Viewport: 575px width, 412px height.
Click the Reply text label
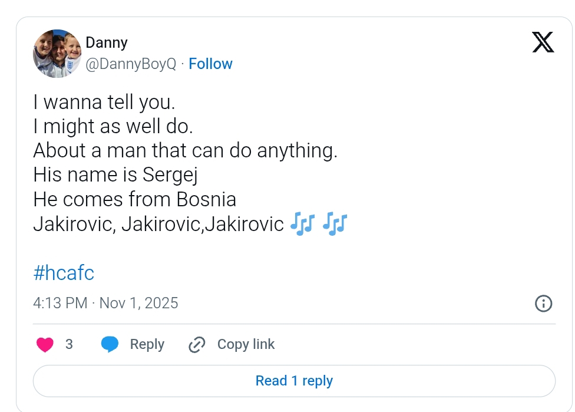click(147, 344)
